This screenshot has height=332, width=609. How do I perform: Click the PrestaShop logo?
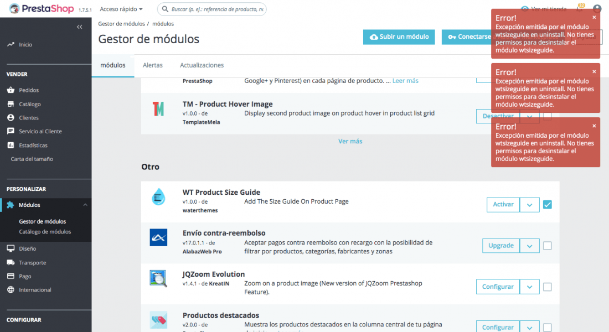(42, 8)
